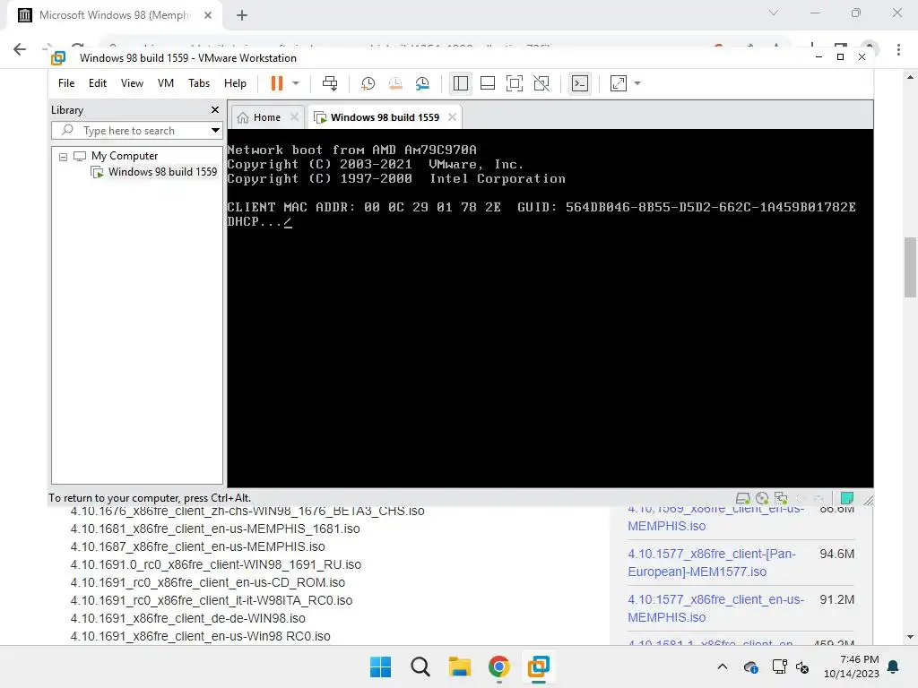Viewport: 918px width, 688px height.
Task: Open the taskbar clock showing 7:46 PM
Action: tap(852, 666)
